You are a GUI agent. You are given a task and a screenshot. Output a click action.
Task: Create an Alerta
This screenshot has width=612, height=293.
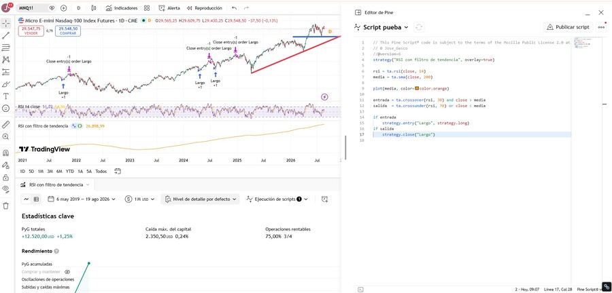(x=169, y=7)
